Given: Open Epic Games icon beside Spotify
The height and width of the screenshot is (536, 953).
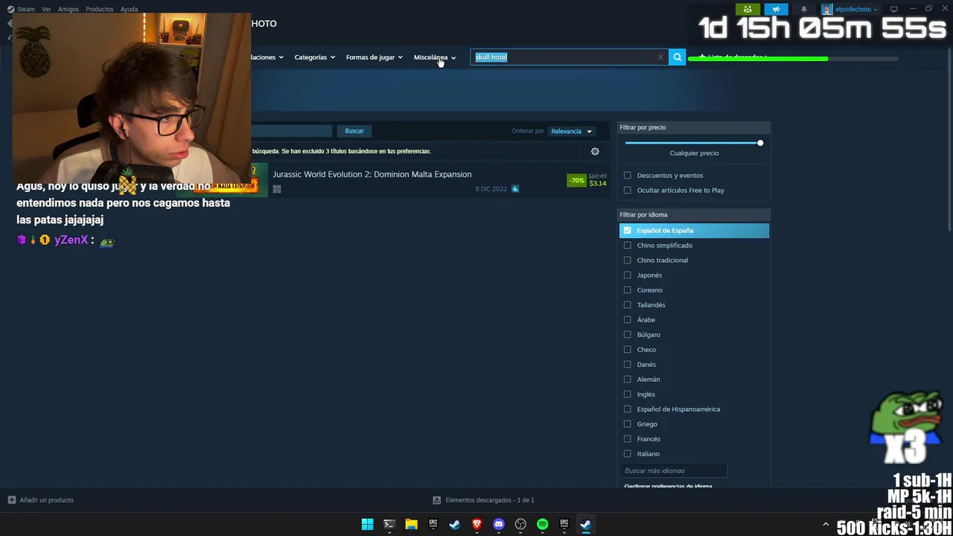Looking at the screenshot, I should [564, 524].
